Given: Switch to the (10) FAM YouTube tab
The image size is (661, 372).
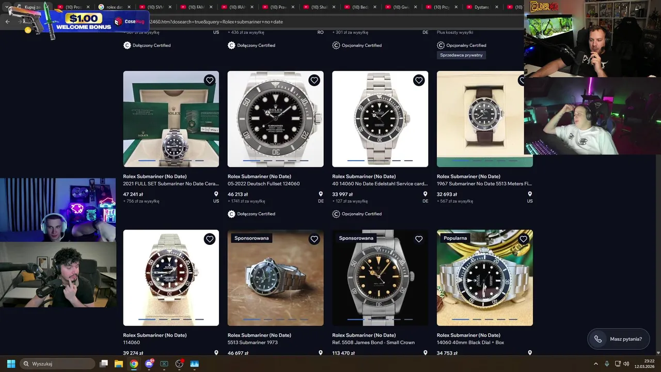Looking at the screenshot, I should tap(196, 7).
